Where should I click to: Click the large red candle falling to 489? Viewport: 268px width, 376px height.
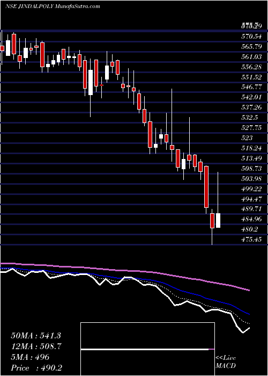206,187
